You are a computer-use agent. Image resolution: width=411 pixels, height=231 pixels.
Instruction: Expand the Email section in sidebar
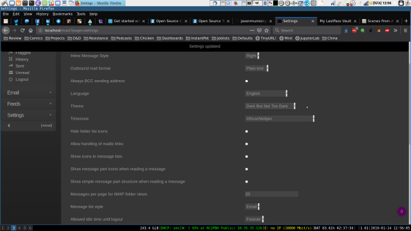(28, 93)
